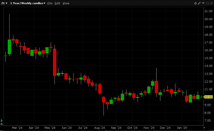Click the 19.00 price axis label
This screenshot has width=214, height=131.
[208, 27]
